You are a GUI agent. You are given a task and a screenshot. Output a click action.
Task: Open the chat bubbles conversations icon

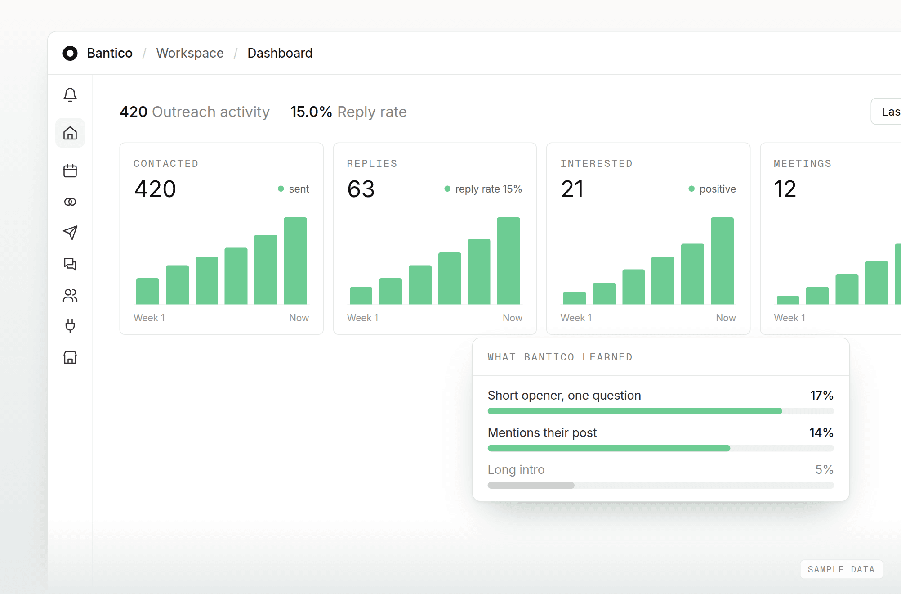pyautogui.click(x=70, y=264)
